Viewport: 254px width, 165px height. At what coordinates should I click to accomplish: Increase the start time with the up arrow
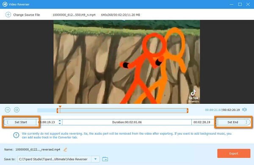60,121
